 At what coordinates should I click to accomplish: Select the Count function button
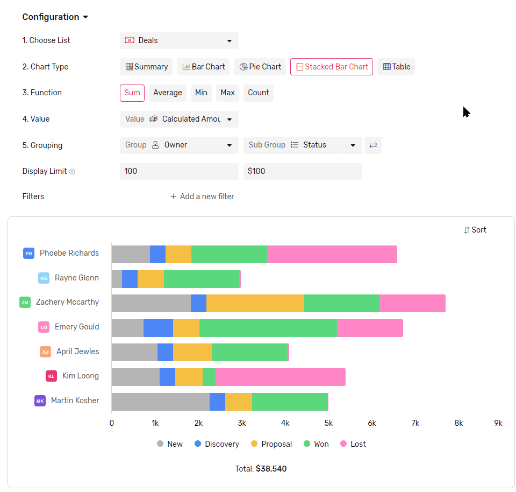click(258, 93)
